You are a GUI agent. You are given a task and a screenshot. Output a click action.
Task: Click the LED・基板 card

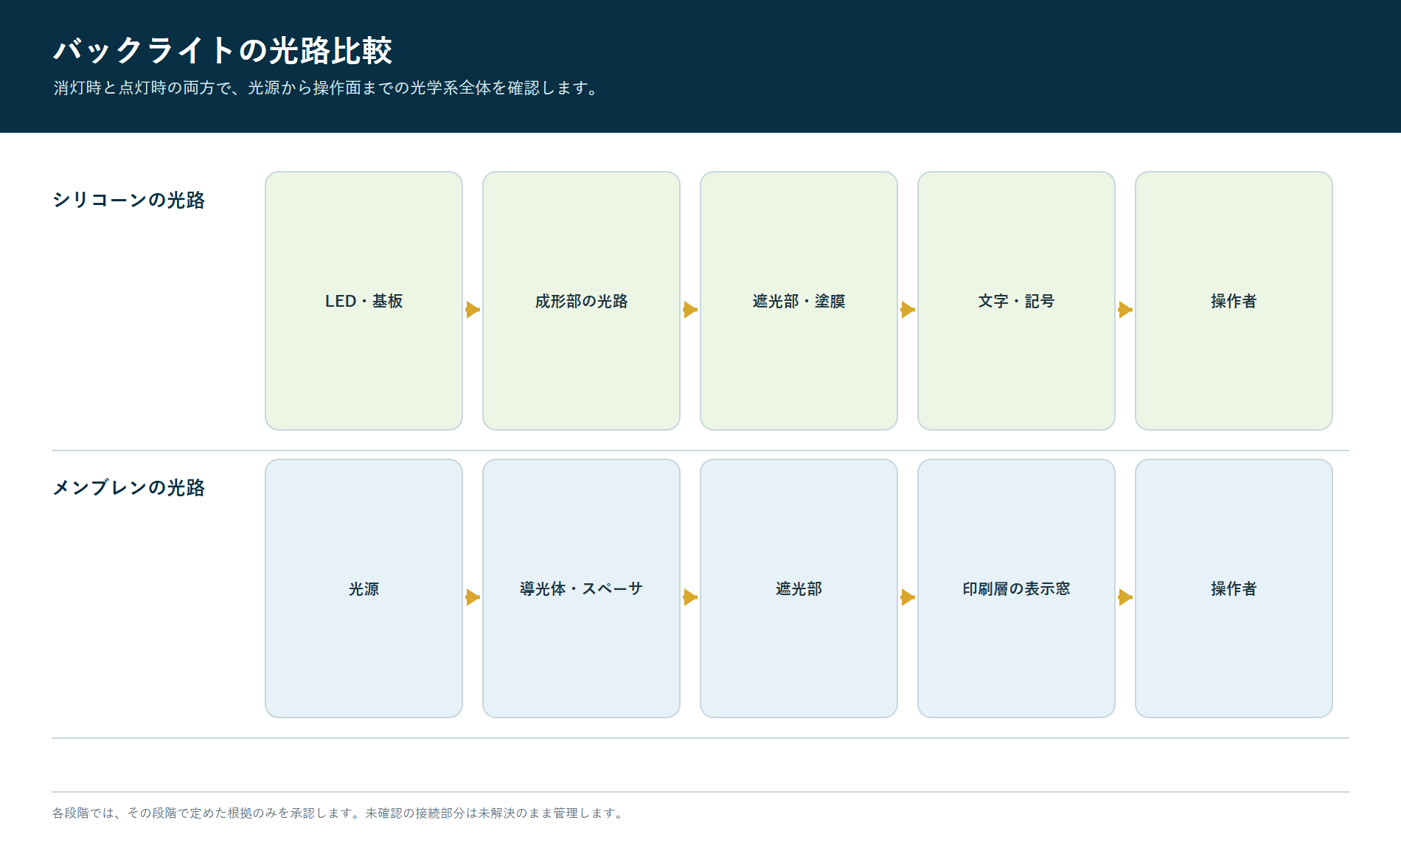click(x=364, y=301)
